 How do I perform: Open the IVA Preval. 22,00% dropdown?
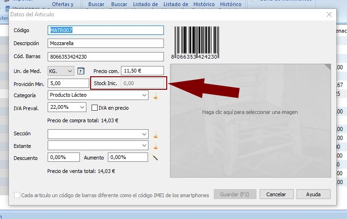[67, 107]
